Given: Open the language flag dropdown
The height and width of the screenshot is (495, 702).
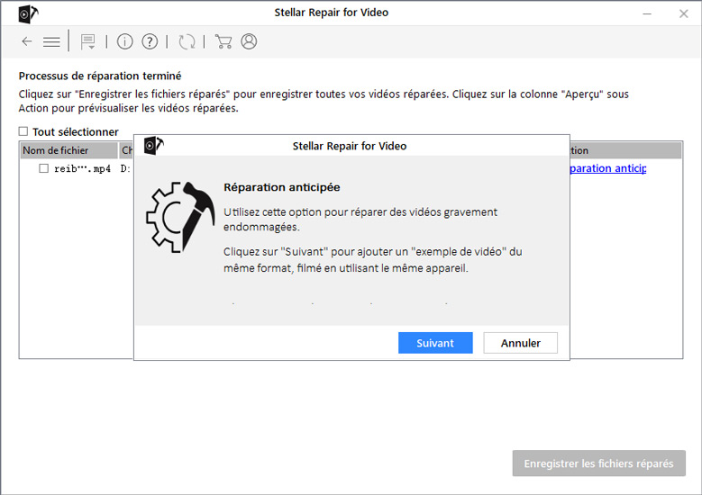Looking at the screenshot, I should [87, 42].
